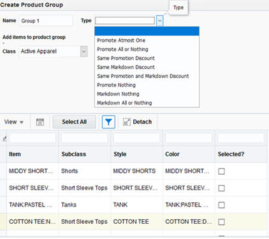Open the Type dropdown arrow
This screenshot has height=239, width=269.
tap(160, 21)
